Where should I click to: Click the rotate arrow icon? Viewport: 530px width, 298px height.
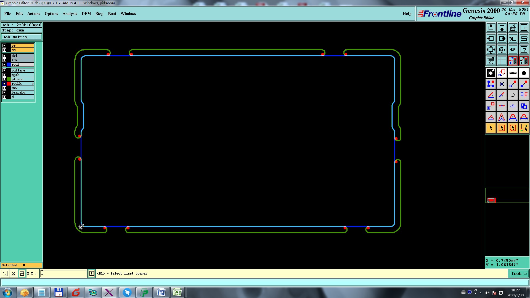pos(513,95)
